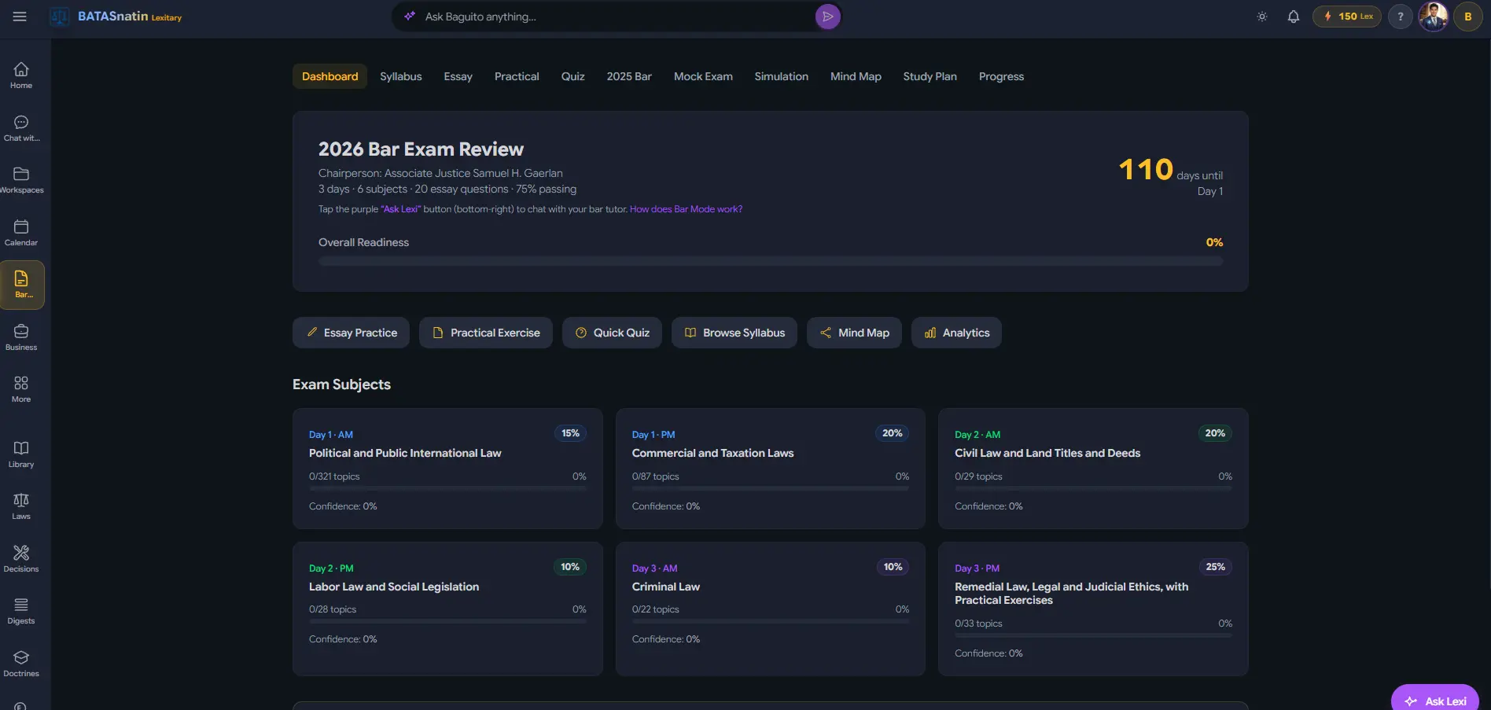1491x710 pixels.
Task: Start Essay Practice
Action: 351,333
